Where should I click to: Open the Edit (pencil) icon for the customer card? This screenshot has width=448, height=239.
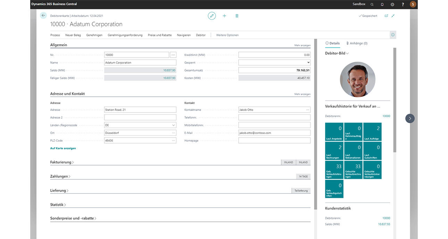coord(212,16)
